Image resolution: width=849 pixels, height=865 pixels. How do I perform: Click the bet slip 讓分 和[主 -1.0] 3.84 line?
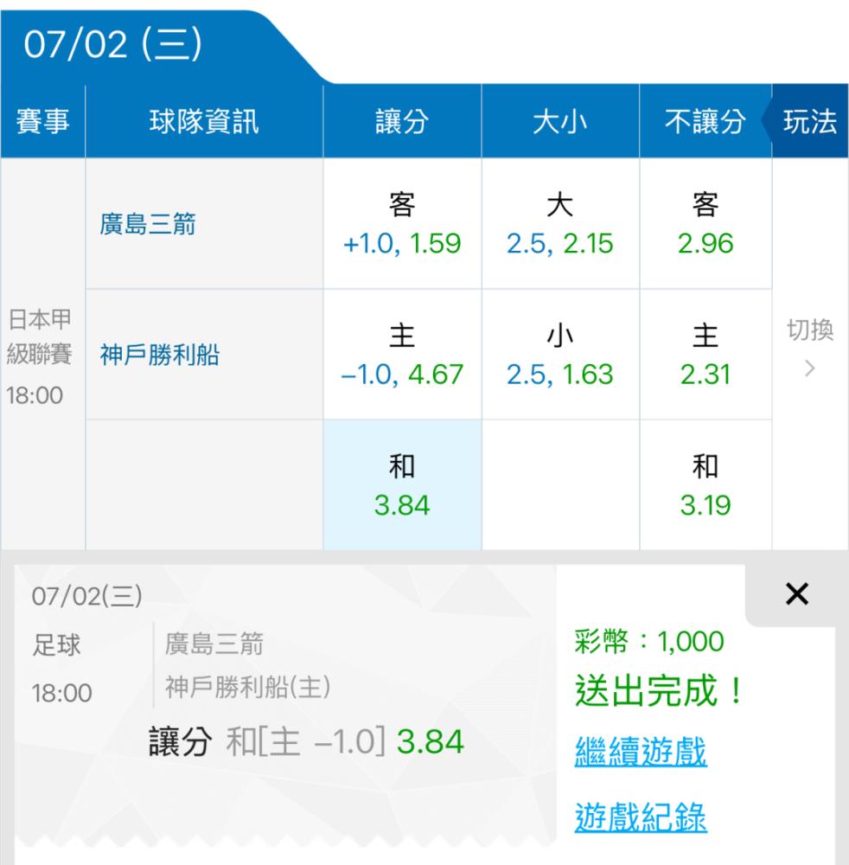coord(306,741)
